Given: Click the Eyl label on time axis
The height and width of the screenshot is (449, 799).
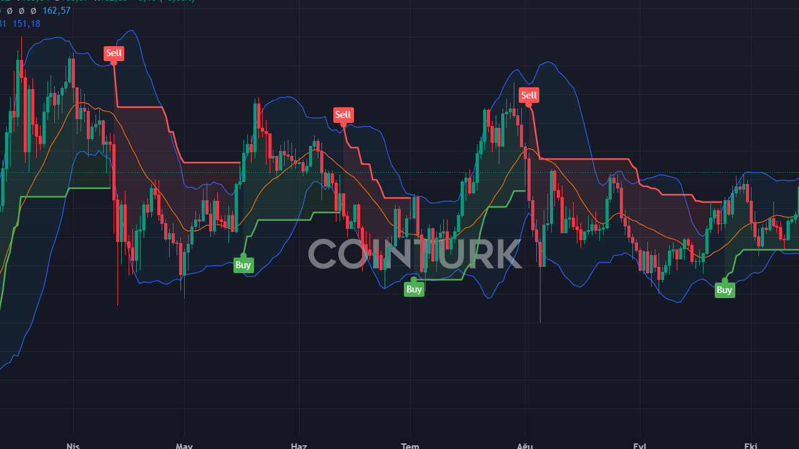Looking at the screenshot, I should [x=640, y=445].
